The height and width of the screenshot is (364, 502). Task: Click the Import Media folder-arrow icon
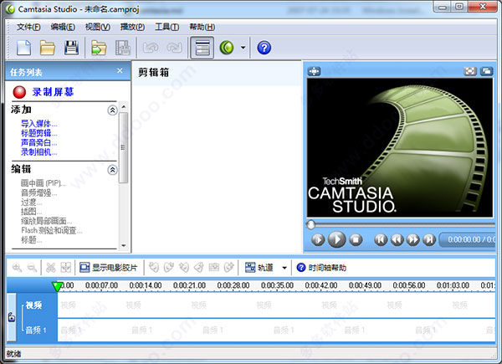tap(99, 48)
